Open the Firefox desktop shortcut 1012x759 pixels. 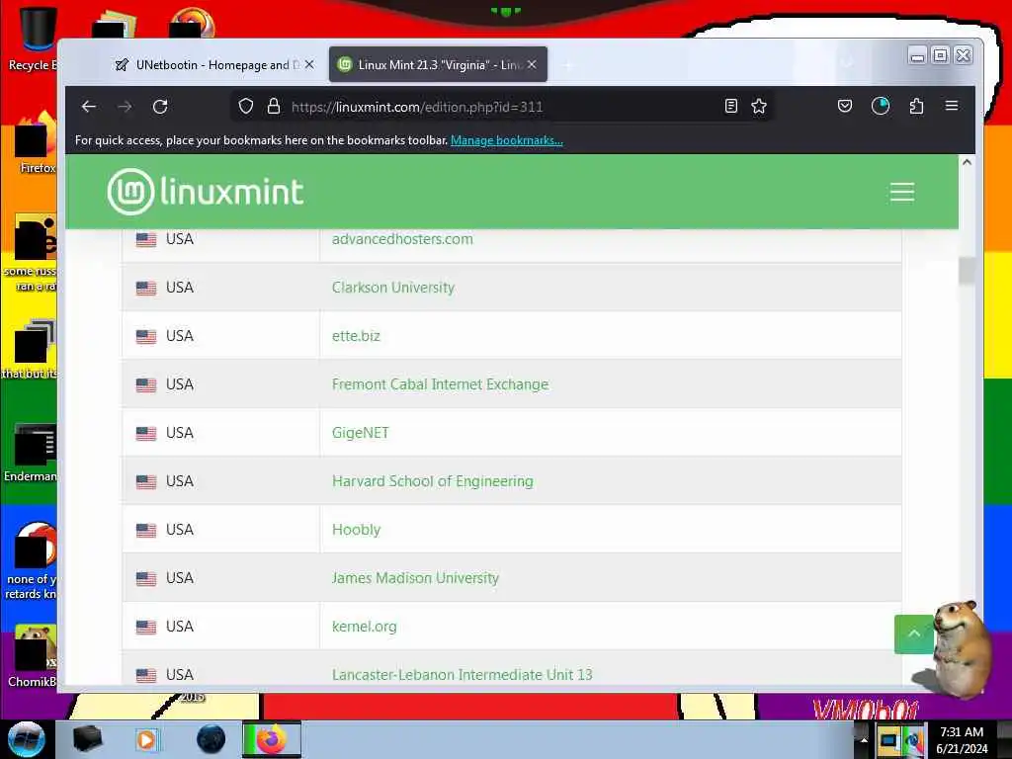coord(36,142)
